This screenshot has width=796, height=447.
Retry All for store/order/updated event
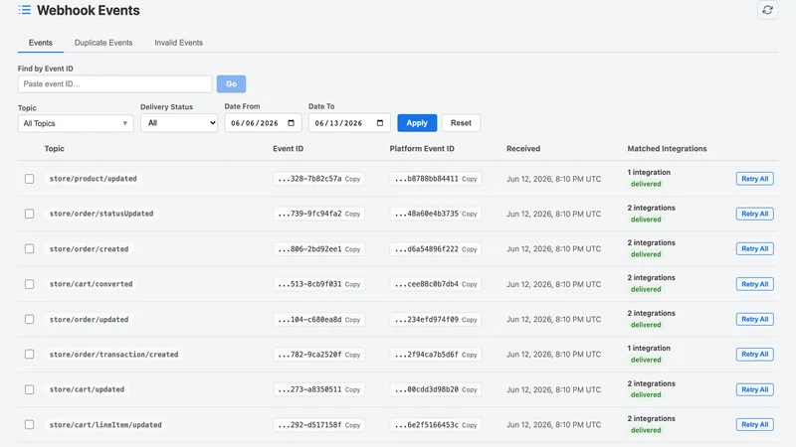(x=754, y=319)
